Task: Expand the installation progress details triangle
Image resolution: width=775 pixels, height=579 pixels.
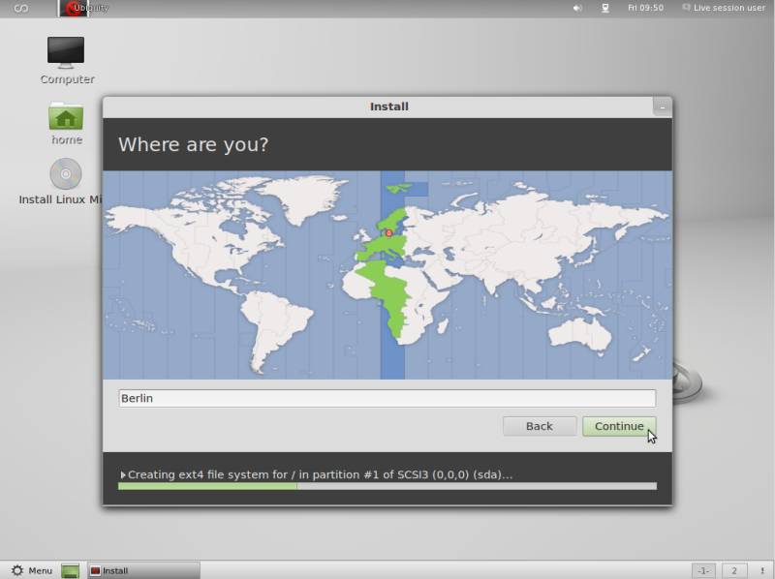Action: (123, 474)
